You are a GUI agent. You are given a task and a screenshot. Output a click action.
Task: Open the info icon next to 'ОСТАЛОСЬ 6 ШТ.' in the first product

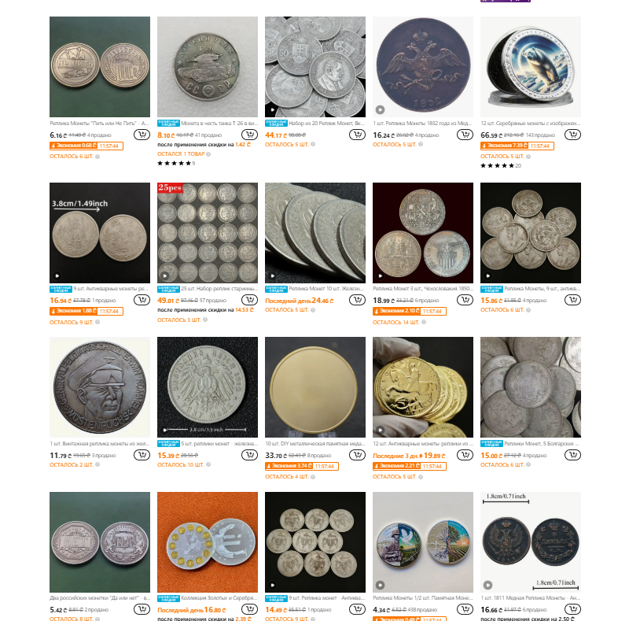point(97,157)
